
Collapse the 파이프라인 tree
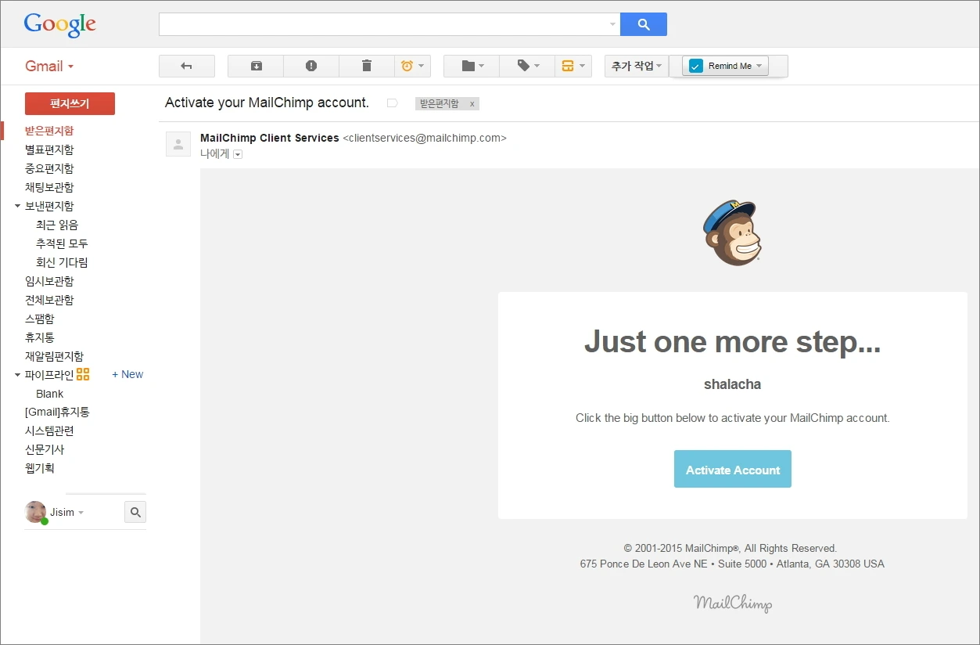point(17,375)
